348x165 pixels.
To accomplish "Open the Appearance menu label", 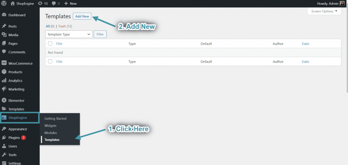I will click(18, 129).
